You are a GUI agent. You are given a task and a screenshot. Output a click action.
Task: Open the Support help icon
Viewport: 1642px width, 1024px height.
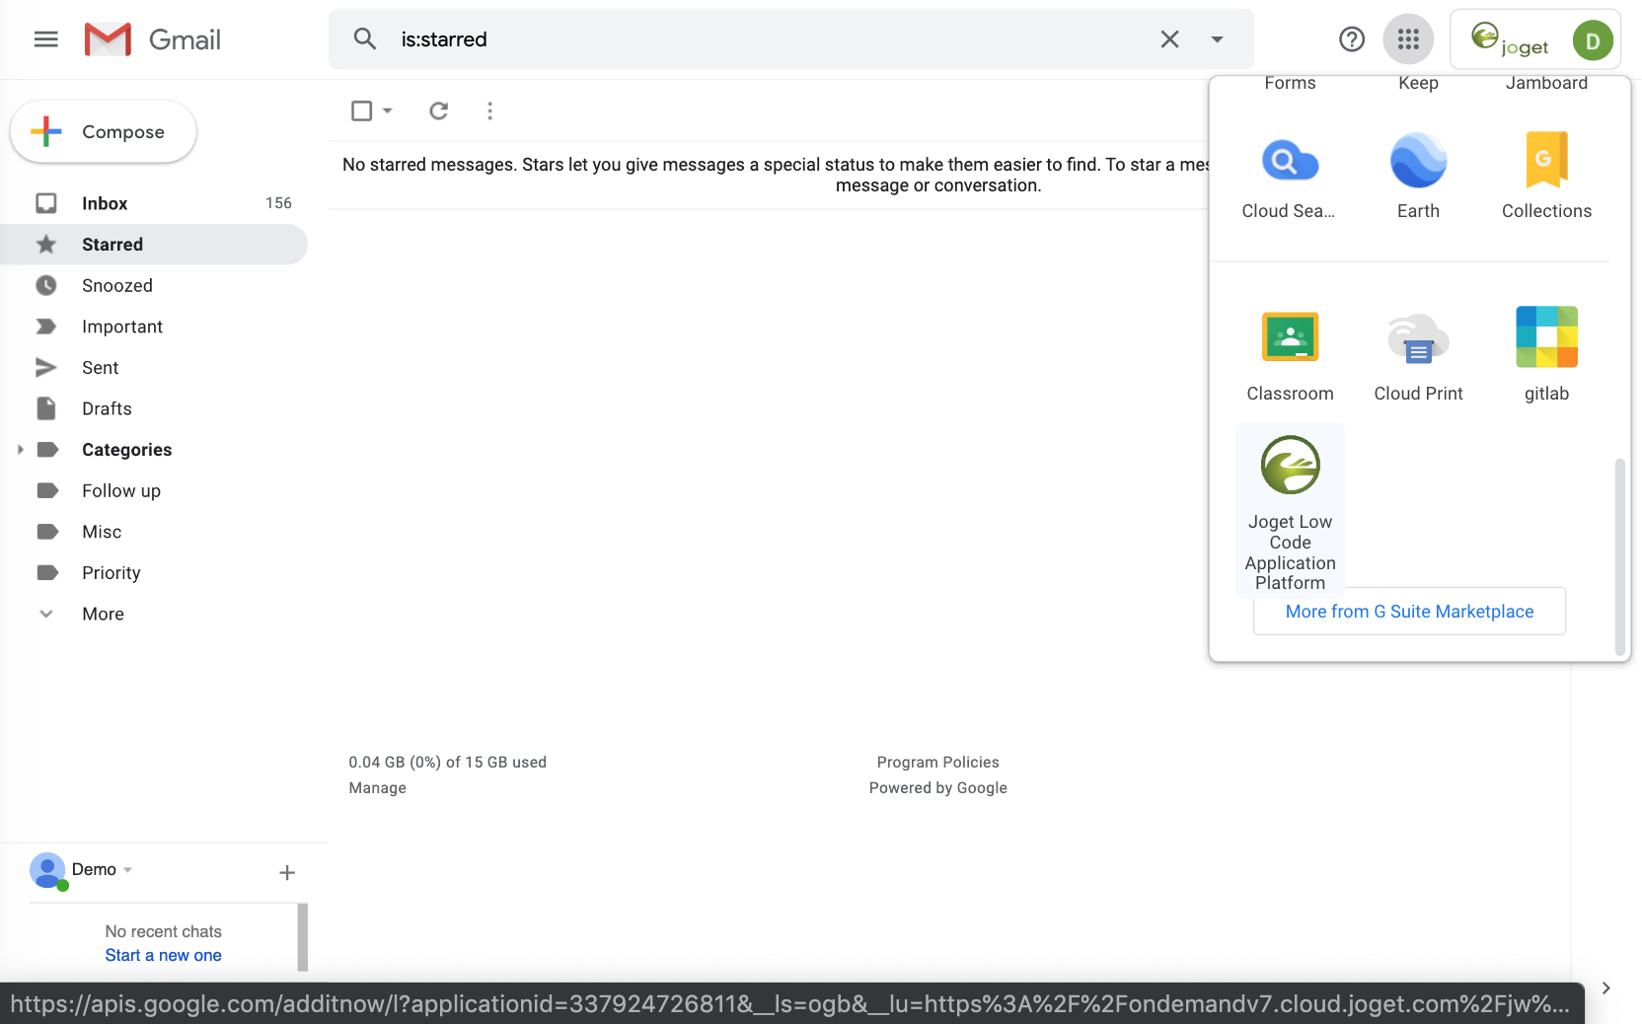coord(1352,39)
